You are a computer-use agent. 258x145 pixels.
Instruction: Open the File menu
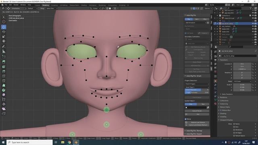(6, 5)
